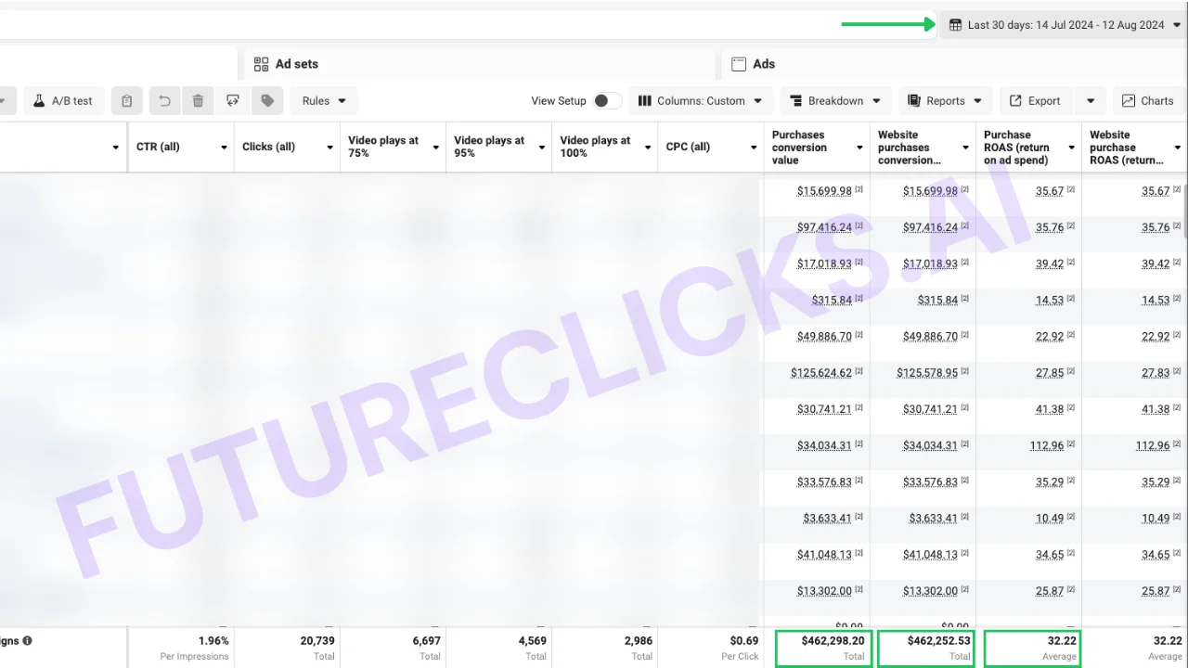Screen dimensions: 1188x668
Task: Click the Ad sets grid icon
Action: [262, 64]
